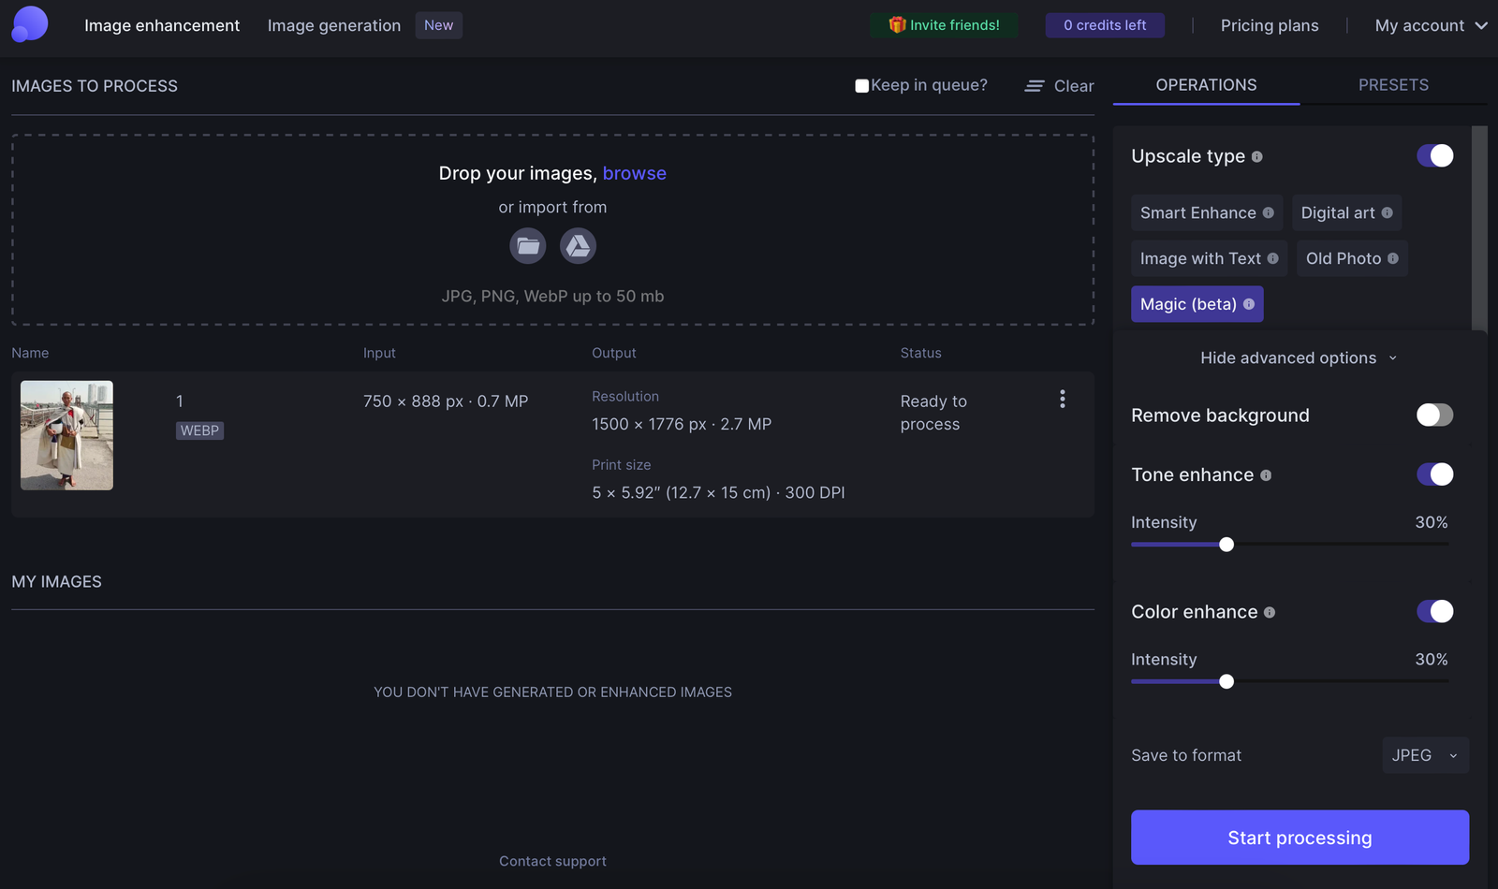Click the Clear queue icon
Screen dimensions: 1498x889
[1035, 86]
